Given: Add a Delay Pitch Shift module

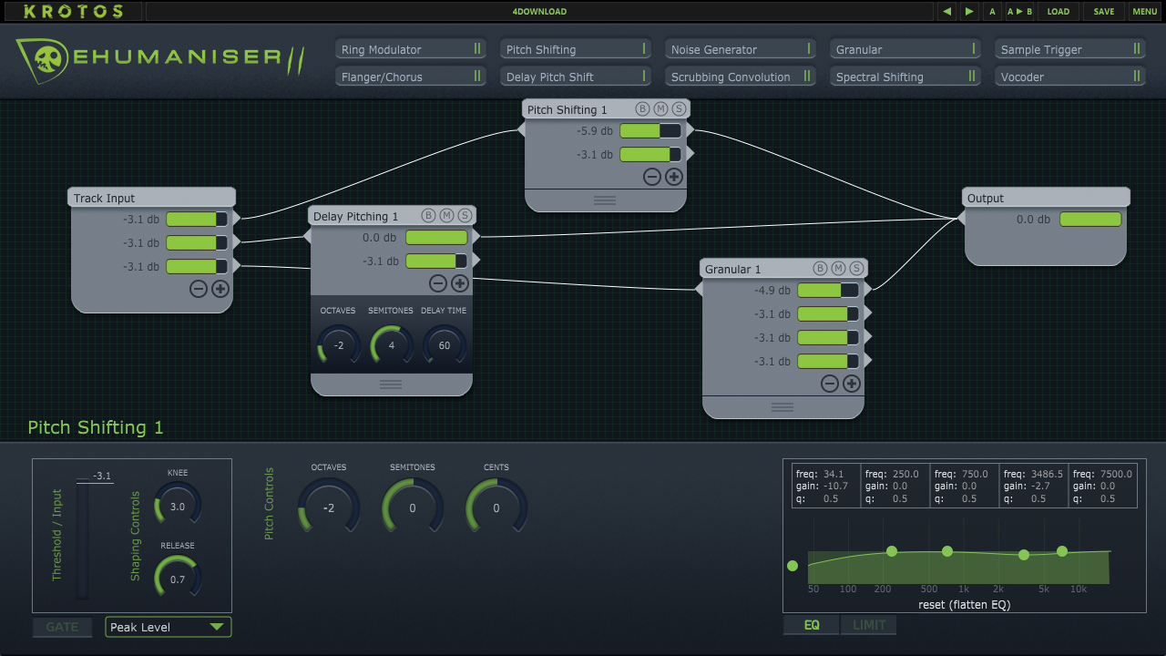Looking at the screenshot, I should [575, 77].
